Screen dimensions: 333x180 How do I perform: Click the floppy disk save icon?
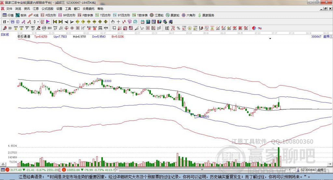[x=159, y=22]
